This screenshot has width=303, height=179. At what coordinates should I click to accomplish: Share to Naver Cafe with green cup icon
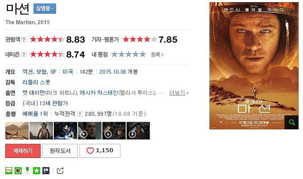click(x=18, y=171)
